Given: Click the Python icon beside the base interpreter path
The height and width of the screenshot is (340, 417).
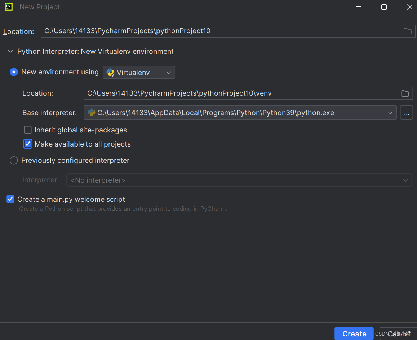Looking at the screenshot, I should pyautogui.click(x=91, y=113).
